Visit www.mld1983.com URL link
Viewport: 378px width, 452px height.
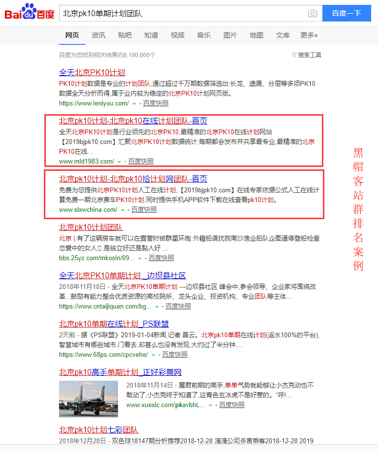86,162
